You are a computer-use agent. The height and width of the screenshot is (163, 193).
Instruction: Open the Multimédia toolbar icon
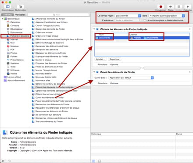click(21, 7)
